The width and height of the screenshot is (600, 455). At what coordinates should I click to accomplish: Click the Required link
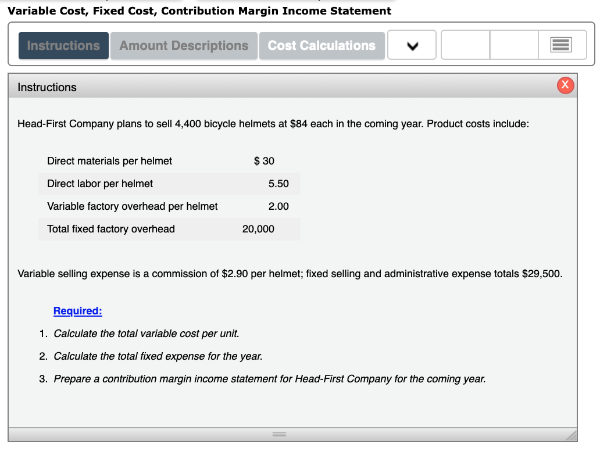77,311
